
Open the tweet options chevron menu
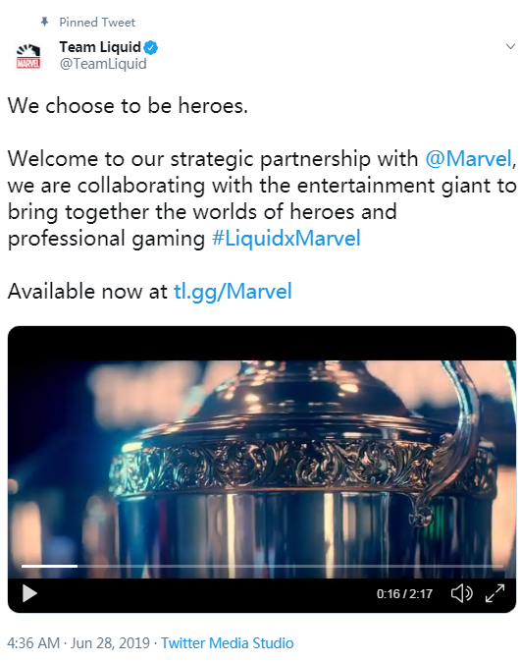pyautogui.click(x=510, y=46)
